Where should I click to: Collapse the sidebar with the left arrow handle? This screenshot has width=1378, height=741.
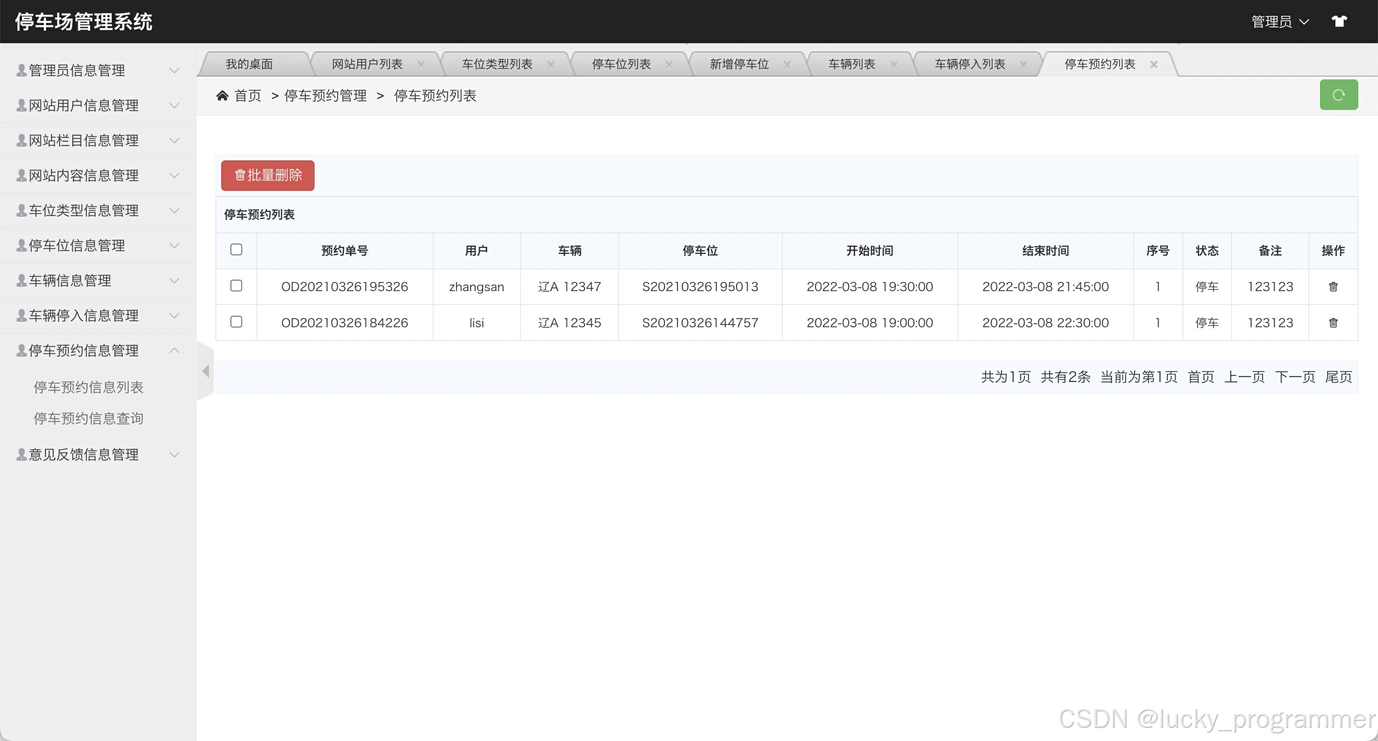point(206,371)
